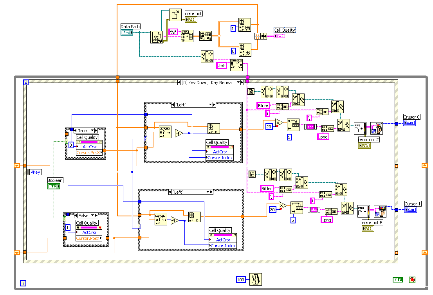
Task: Click the .txt string constant
Action: tap(221, 66)
